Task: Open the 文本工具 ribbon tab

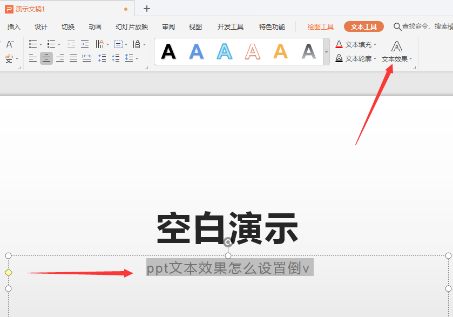Action: point(363,27)
